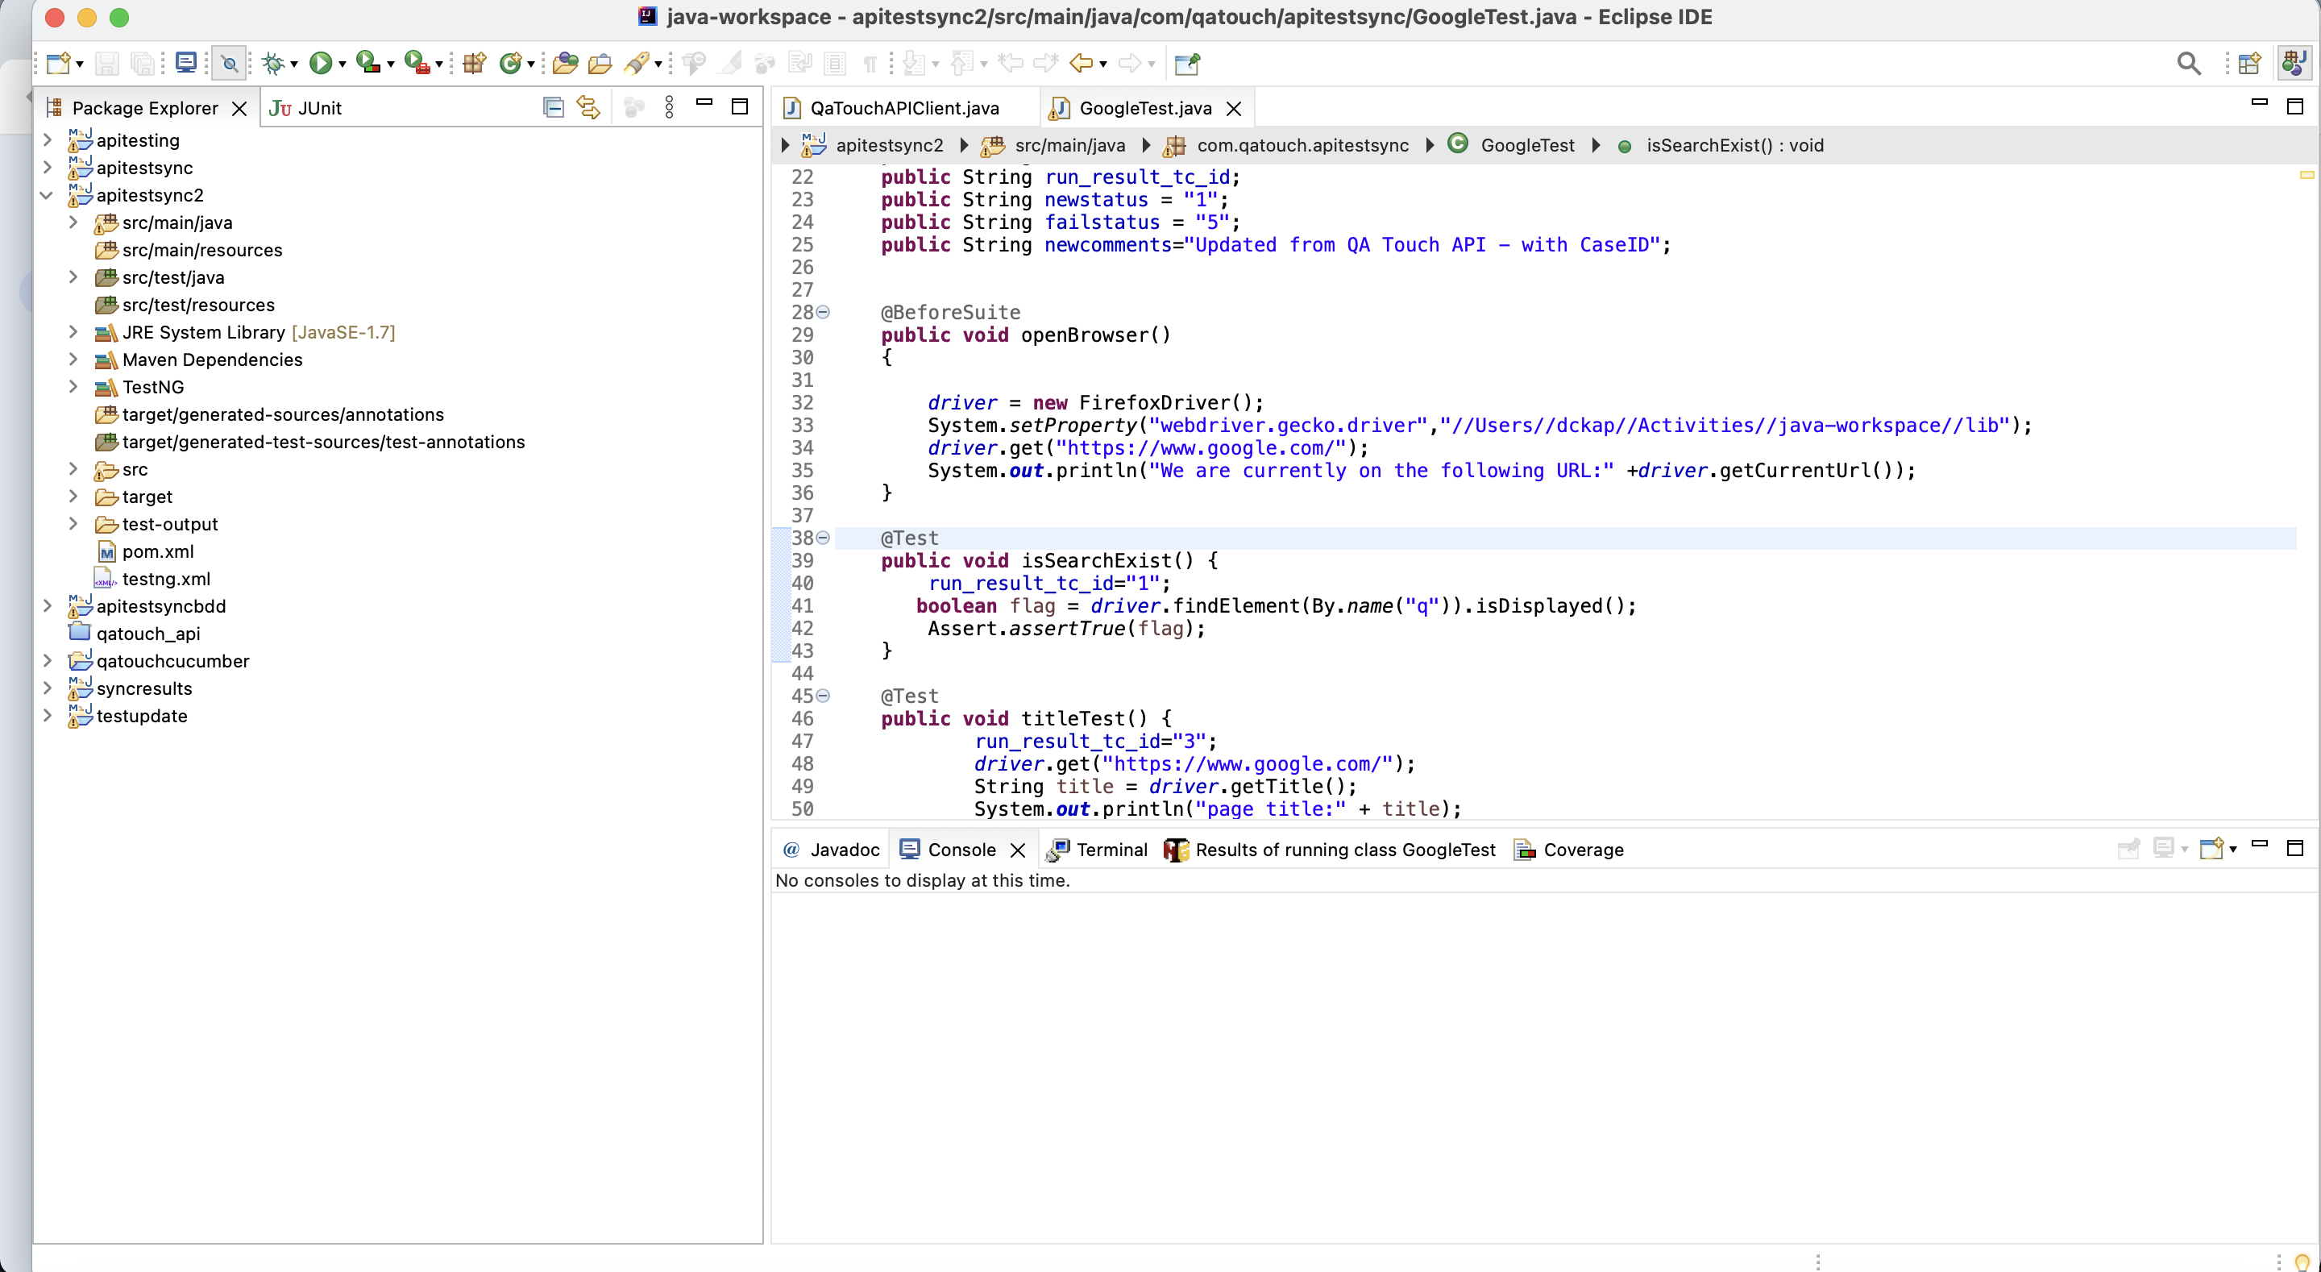Click the New file wizard toolbar icon
Screen dimensions: 2321x1272
tap(59, 63)
